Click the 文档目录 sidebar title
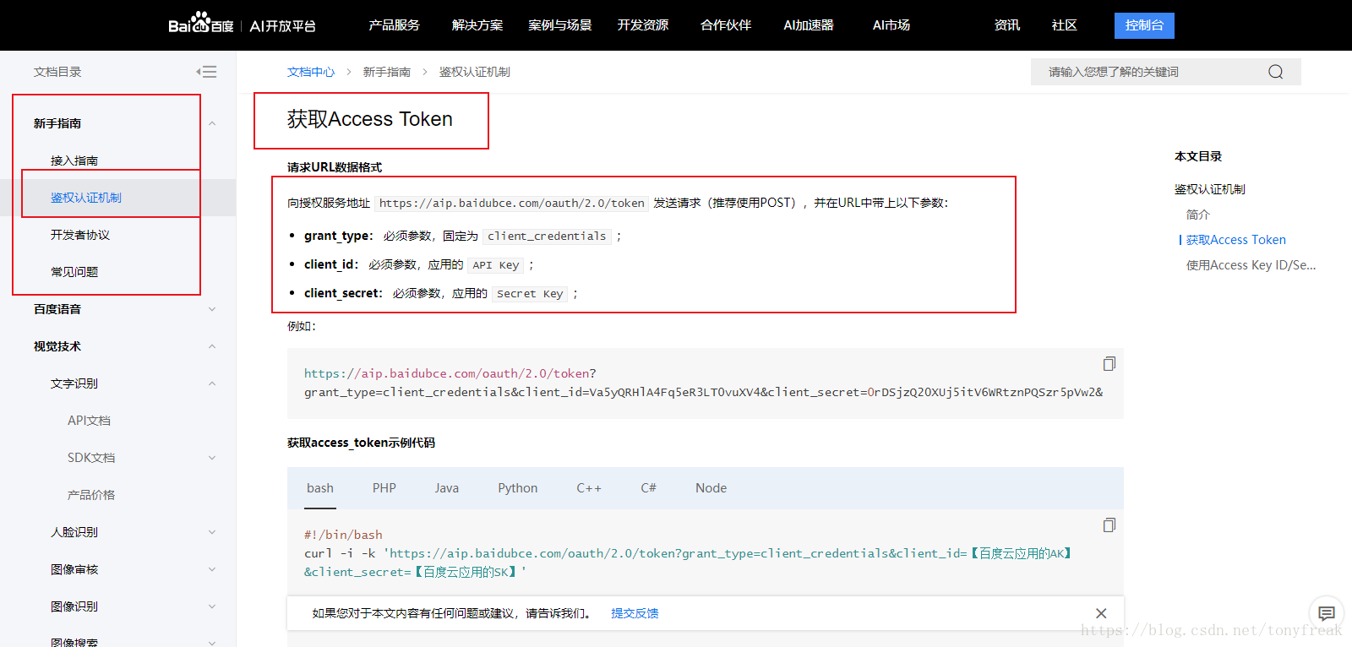The width and height of the screenshot is (1352, 647). click(x=57, y=72)
